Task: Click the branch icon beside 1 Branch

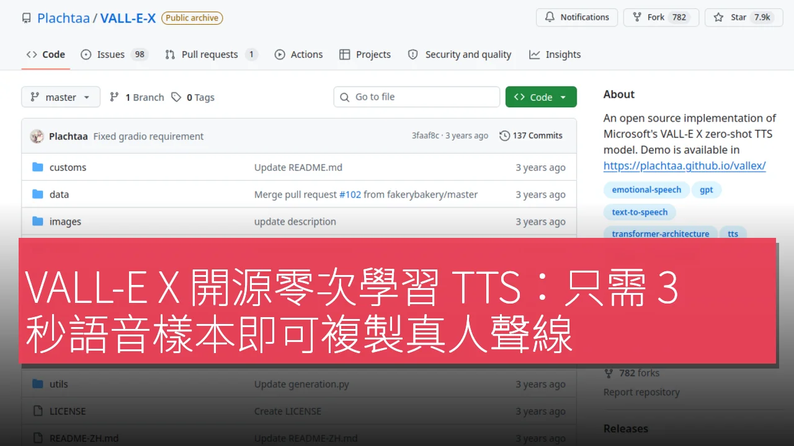Action: (114, 97)
